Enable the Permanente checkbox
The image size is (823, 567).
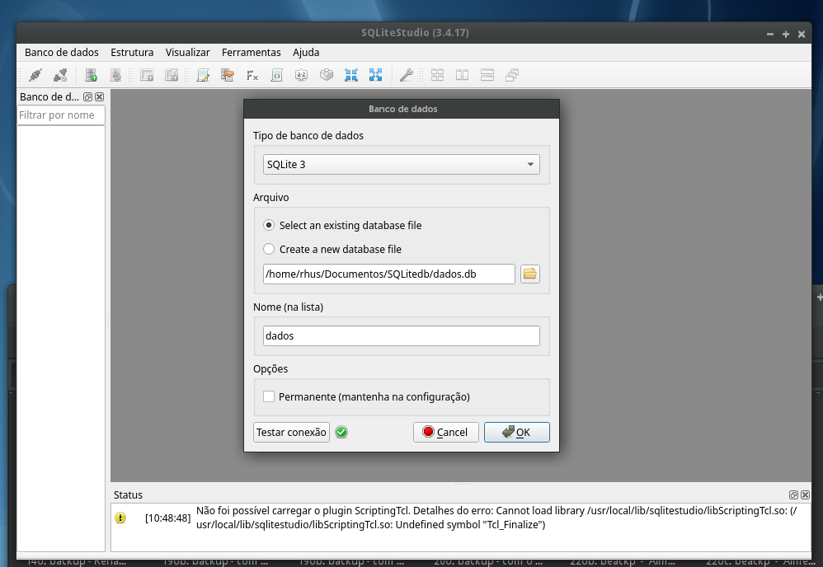pyautogui.click(x=269, y=396)
